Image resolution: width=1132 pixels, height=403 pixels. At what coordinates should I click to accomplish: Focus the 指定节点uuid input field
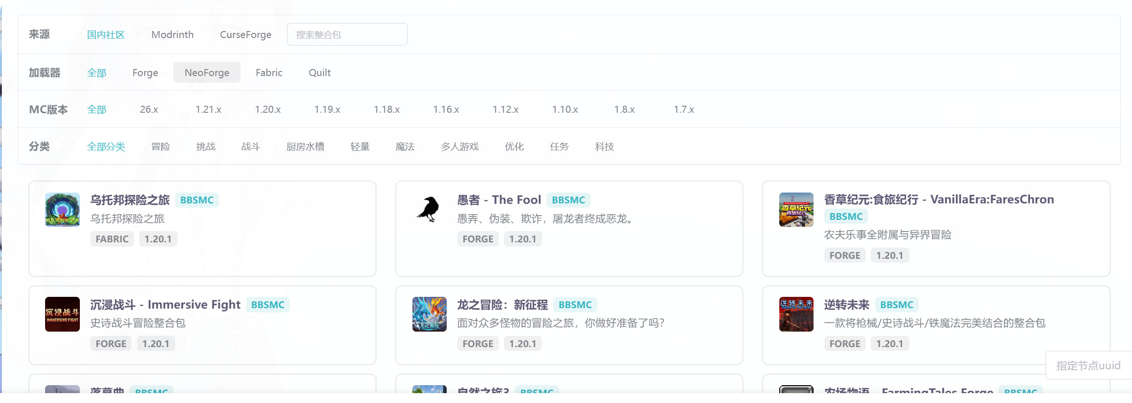point(1089,365)
